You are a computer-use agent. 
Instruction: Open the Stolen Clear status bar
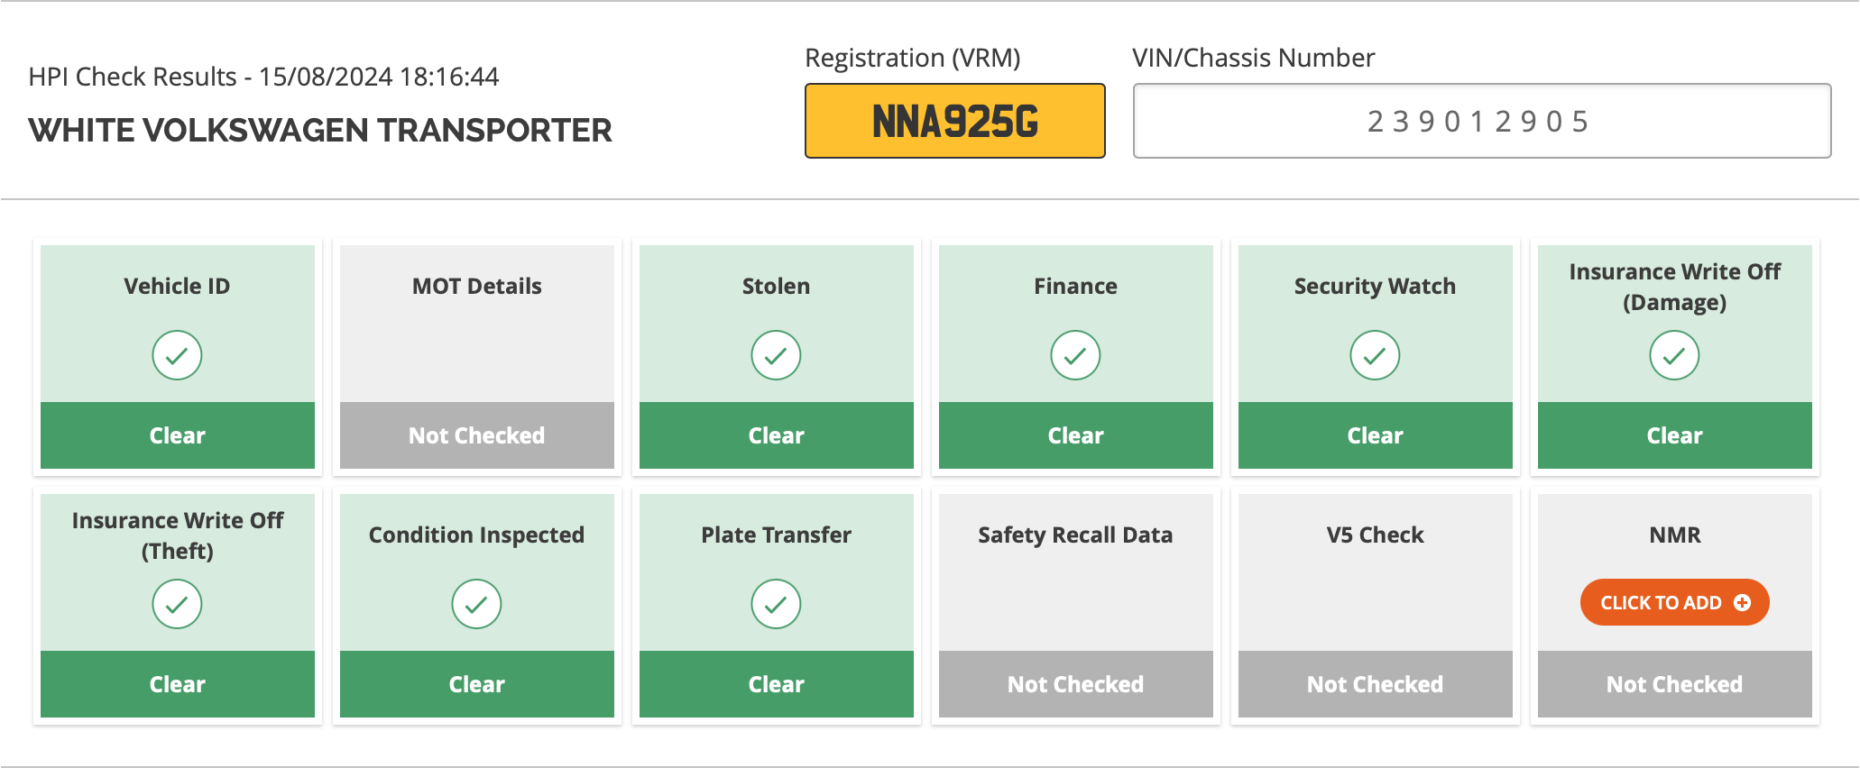coord(777,435)
